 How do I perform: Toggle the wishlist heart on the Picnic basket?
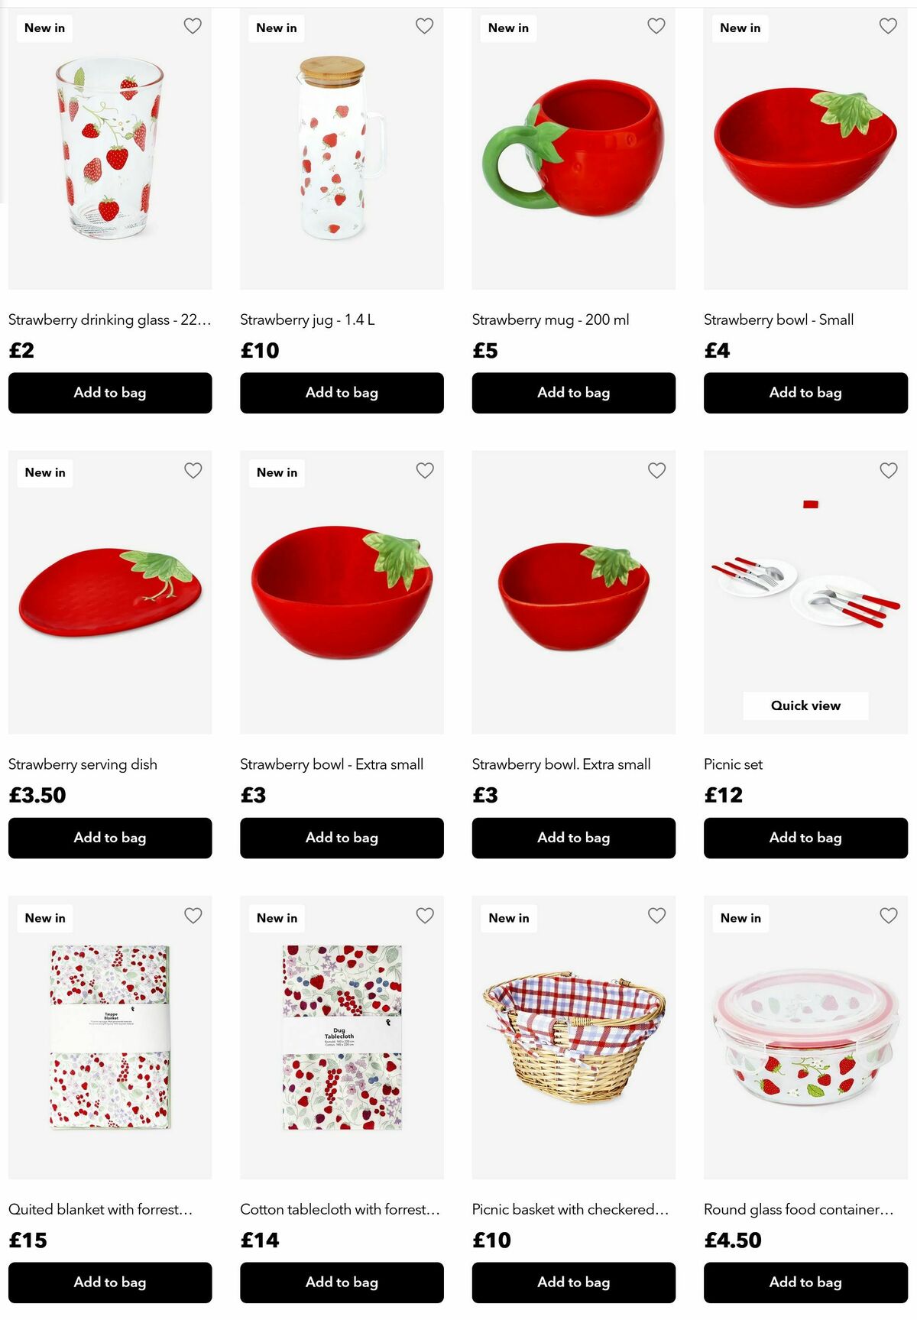pos(657,916)
